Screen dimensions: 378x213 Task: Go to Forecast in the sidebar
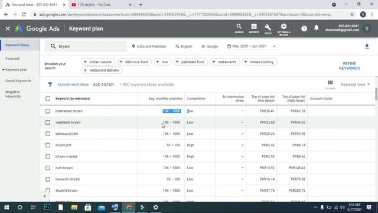coord(12,59)
